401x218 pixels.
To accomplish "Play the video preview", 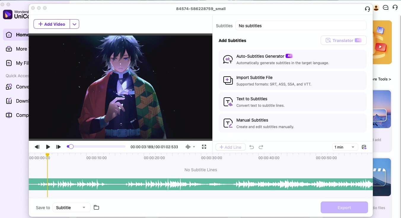I will point(48,147).
